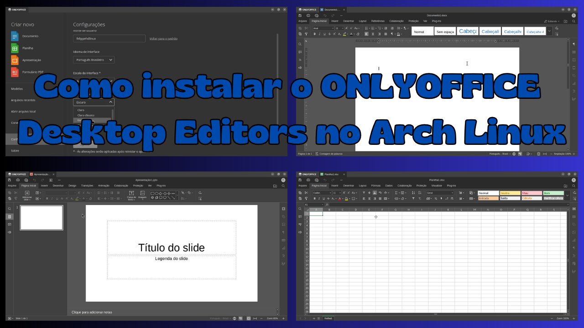584x328 pixels.
Task: Open the Inserir tab in the document editor
Action: pyautogui.click(x=335, y=21)
